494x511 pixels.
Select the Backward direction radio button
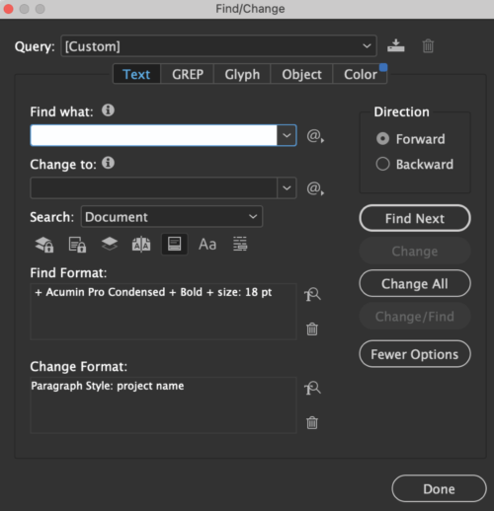click(382, 164)
